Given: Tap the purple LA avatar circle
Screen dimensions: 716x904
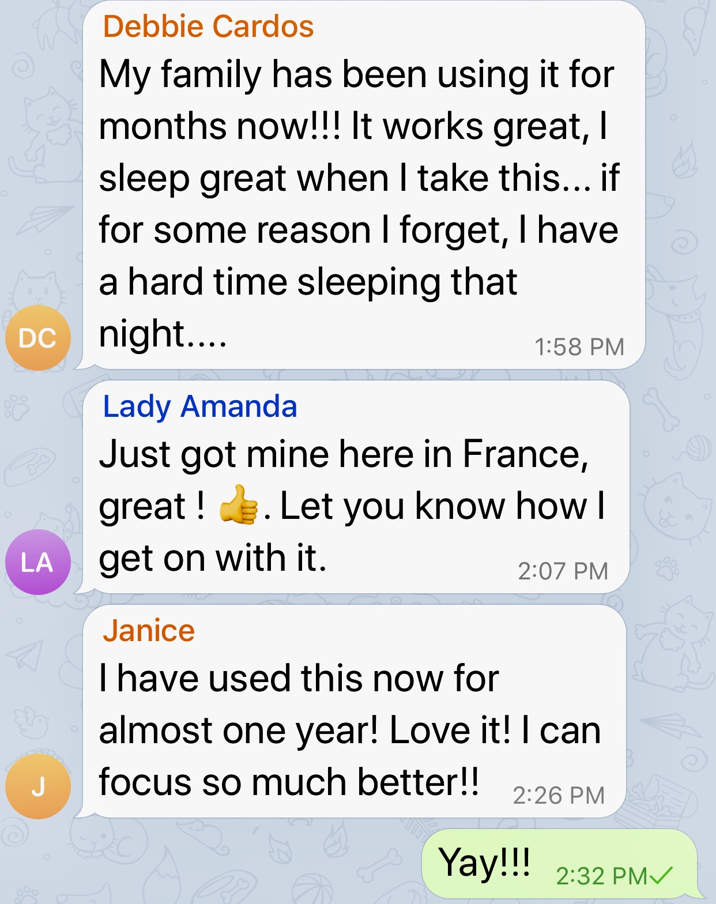Looking at the screenshot, I should 37,562.
